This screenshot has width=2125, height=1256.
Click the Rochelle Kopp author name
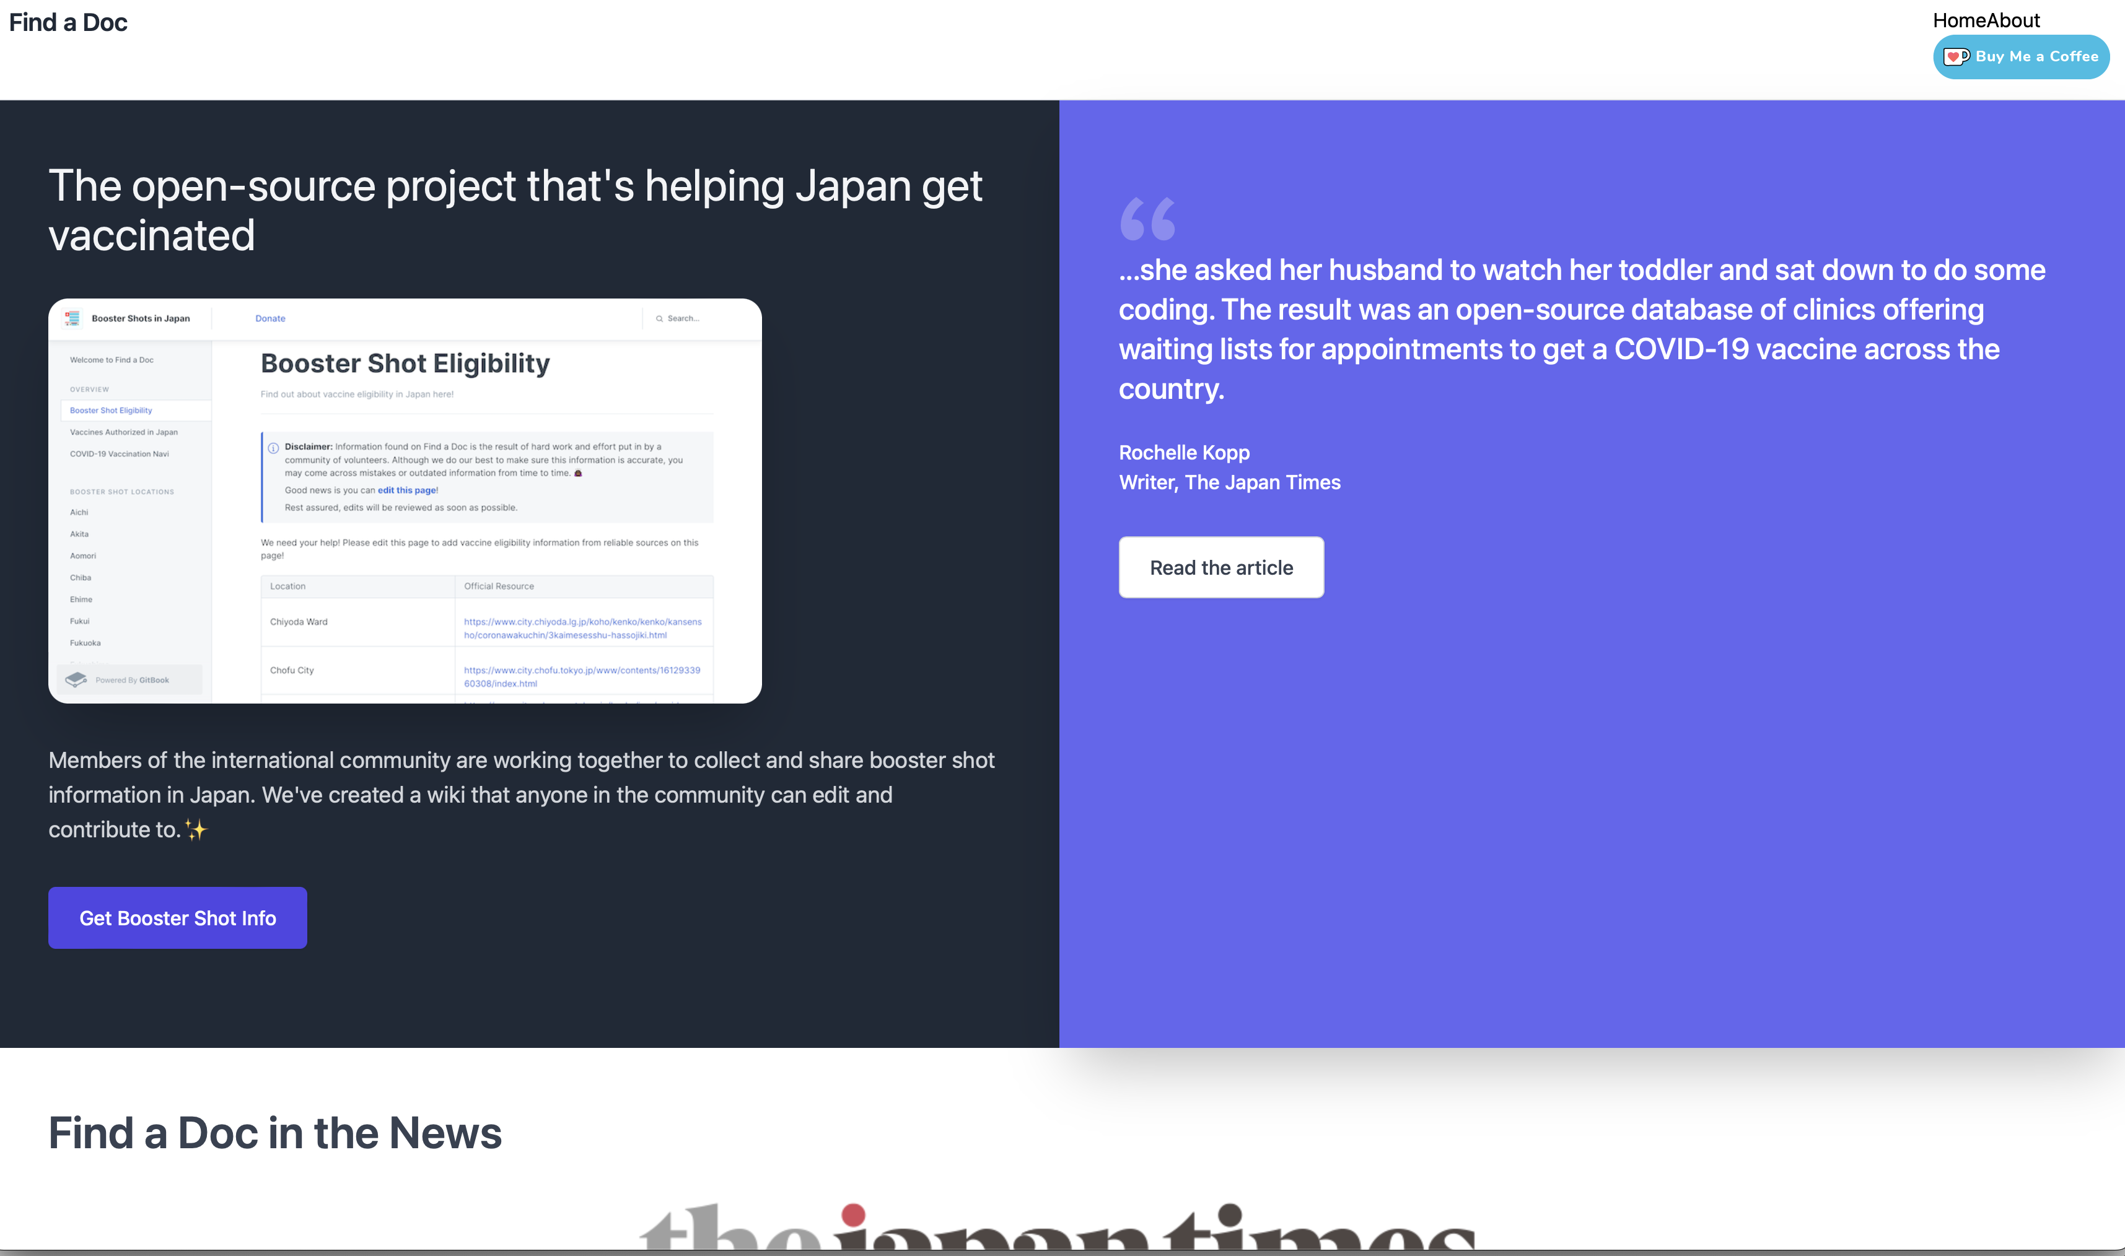coord(1183,452)
